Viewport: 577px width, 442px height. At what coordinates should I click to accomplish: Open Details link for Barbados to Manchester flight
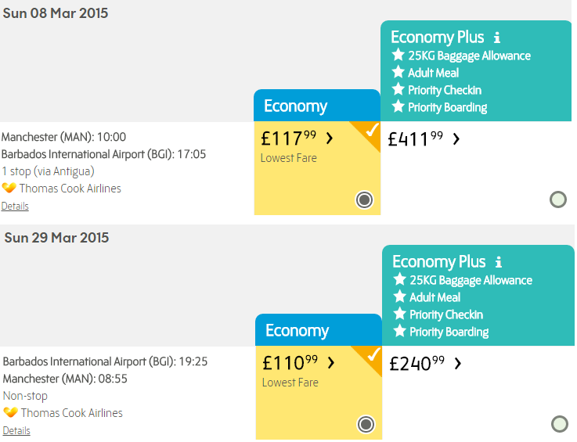pos(16,430)
